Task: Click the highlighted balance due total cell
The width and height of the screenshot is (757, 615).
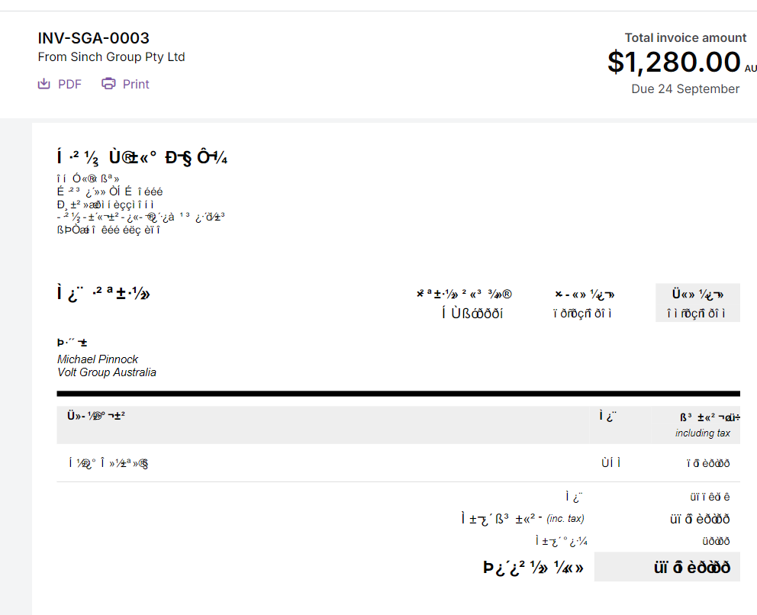Action: point(666,567)
